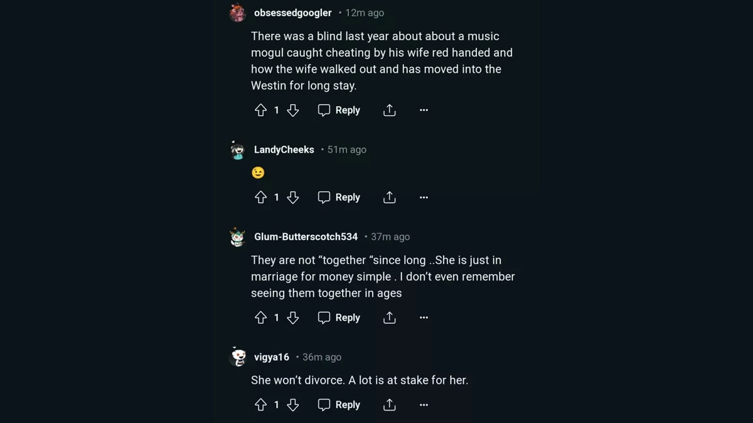Open obsessedgoogler's user profile link
753x423 pixels.
click(292, 13)
